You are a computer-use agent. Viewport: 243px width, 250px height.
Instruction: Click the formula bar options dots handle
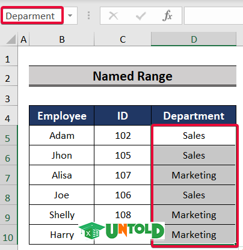tap(88, 16)
